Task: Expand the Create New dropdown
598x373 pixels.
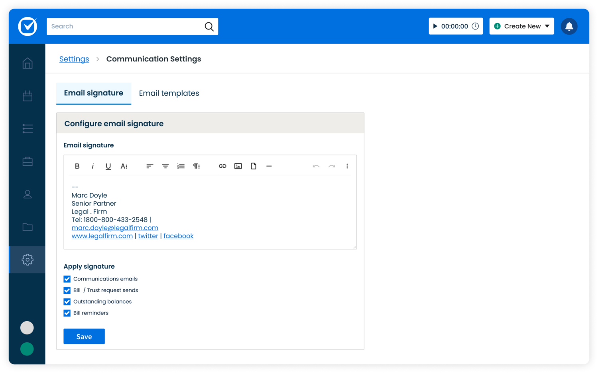Action: (x=521, y=26)
